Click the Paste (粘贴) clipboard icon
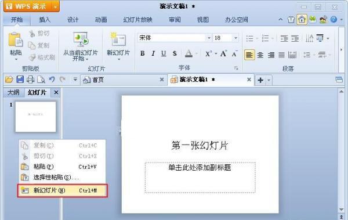 click(x=15, y=40)
